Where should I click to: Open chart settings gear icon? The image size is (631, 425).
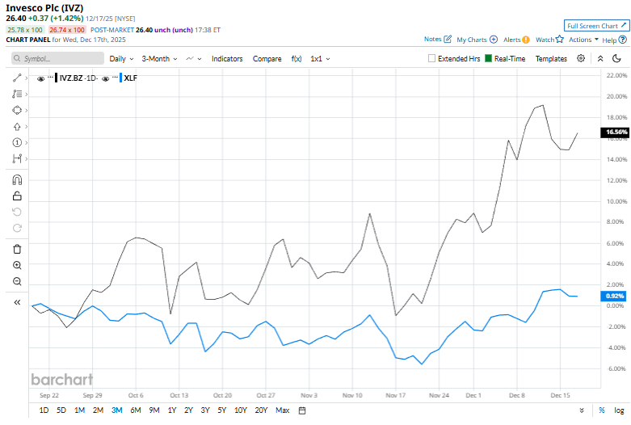click(x=581, y=58)
